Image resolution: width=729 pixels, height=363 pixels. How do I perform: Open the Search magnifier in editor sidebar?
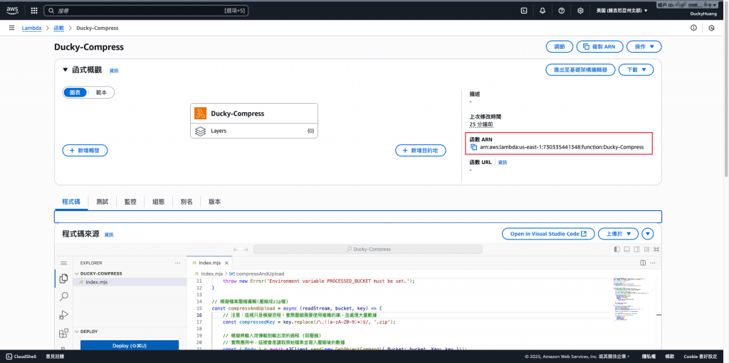63,296
